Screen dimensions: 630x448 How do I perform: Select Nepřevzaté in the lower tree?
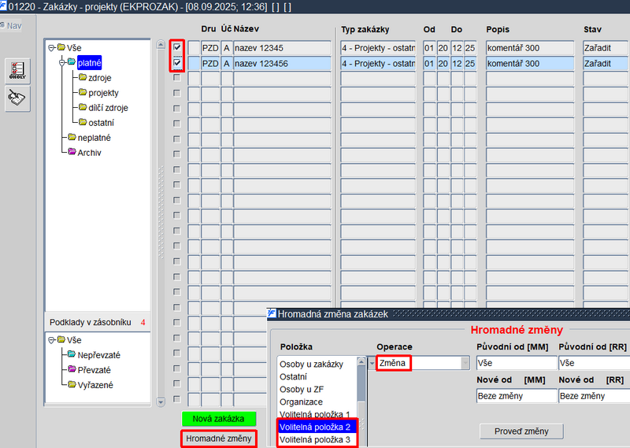click(99, 355)
